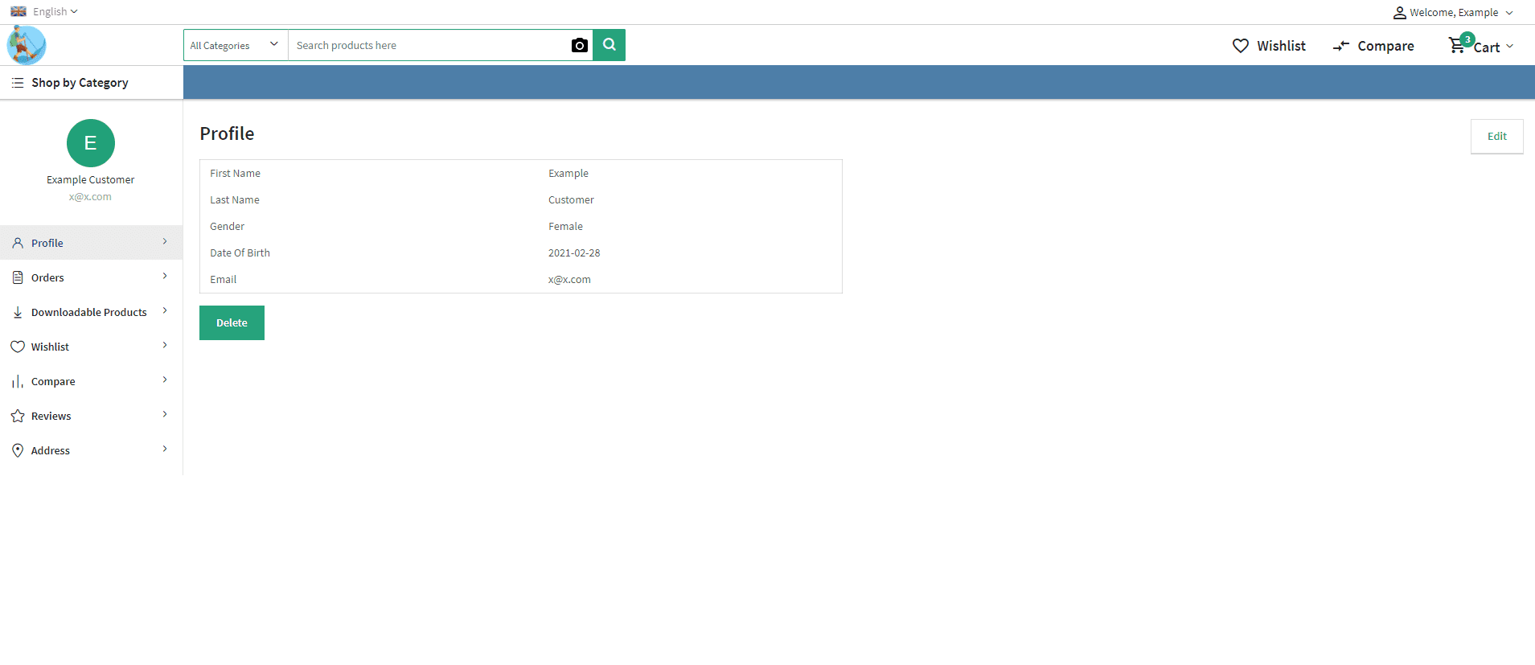Click the green E avatar circle
The height and width of the screenshot is (665, 1535).
pos(91,143)
